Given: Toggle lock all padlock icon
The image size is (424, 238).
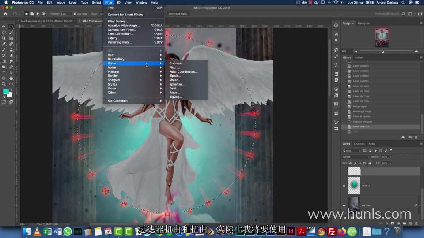Looking at the screenshot, I should click(370, 163).
